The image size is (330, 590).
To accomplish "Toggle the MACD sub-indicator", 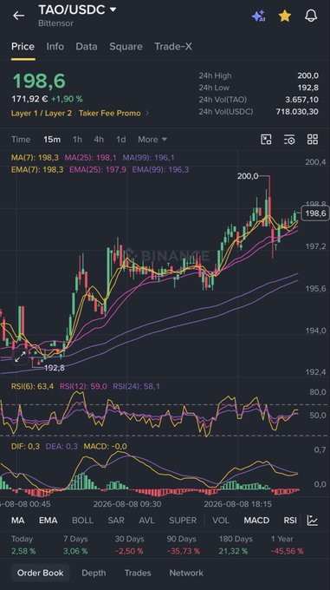I will pyautogui.click(x=256, y=521).
